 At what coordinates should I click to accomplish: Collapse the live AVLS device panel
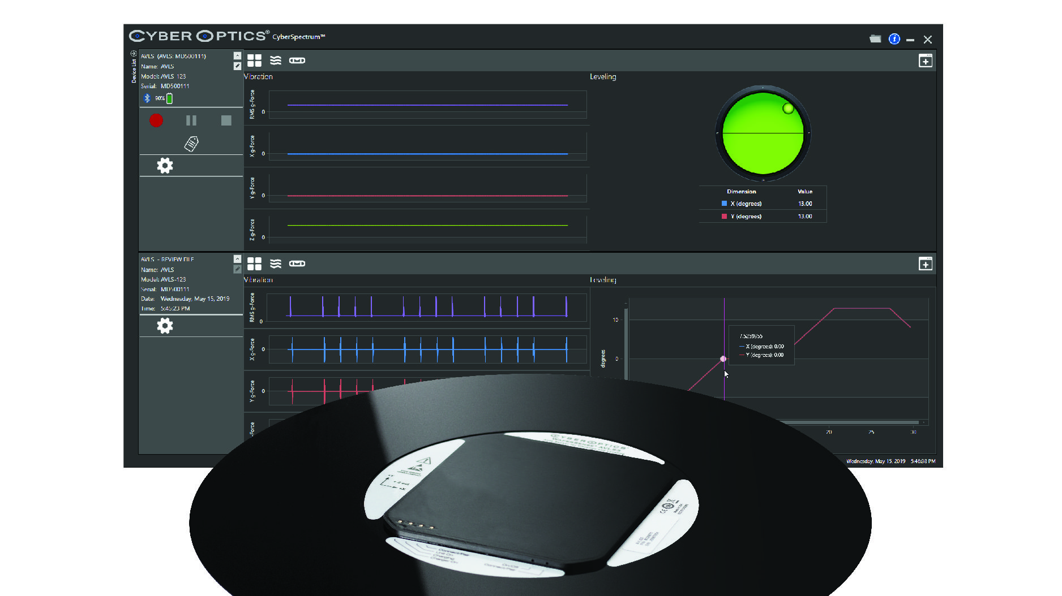click(237, 55)
